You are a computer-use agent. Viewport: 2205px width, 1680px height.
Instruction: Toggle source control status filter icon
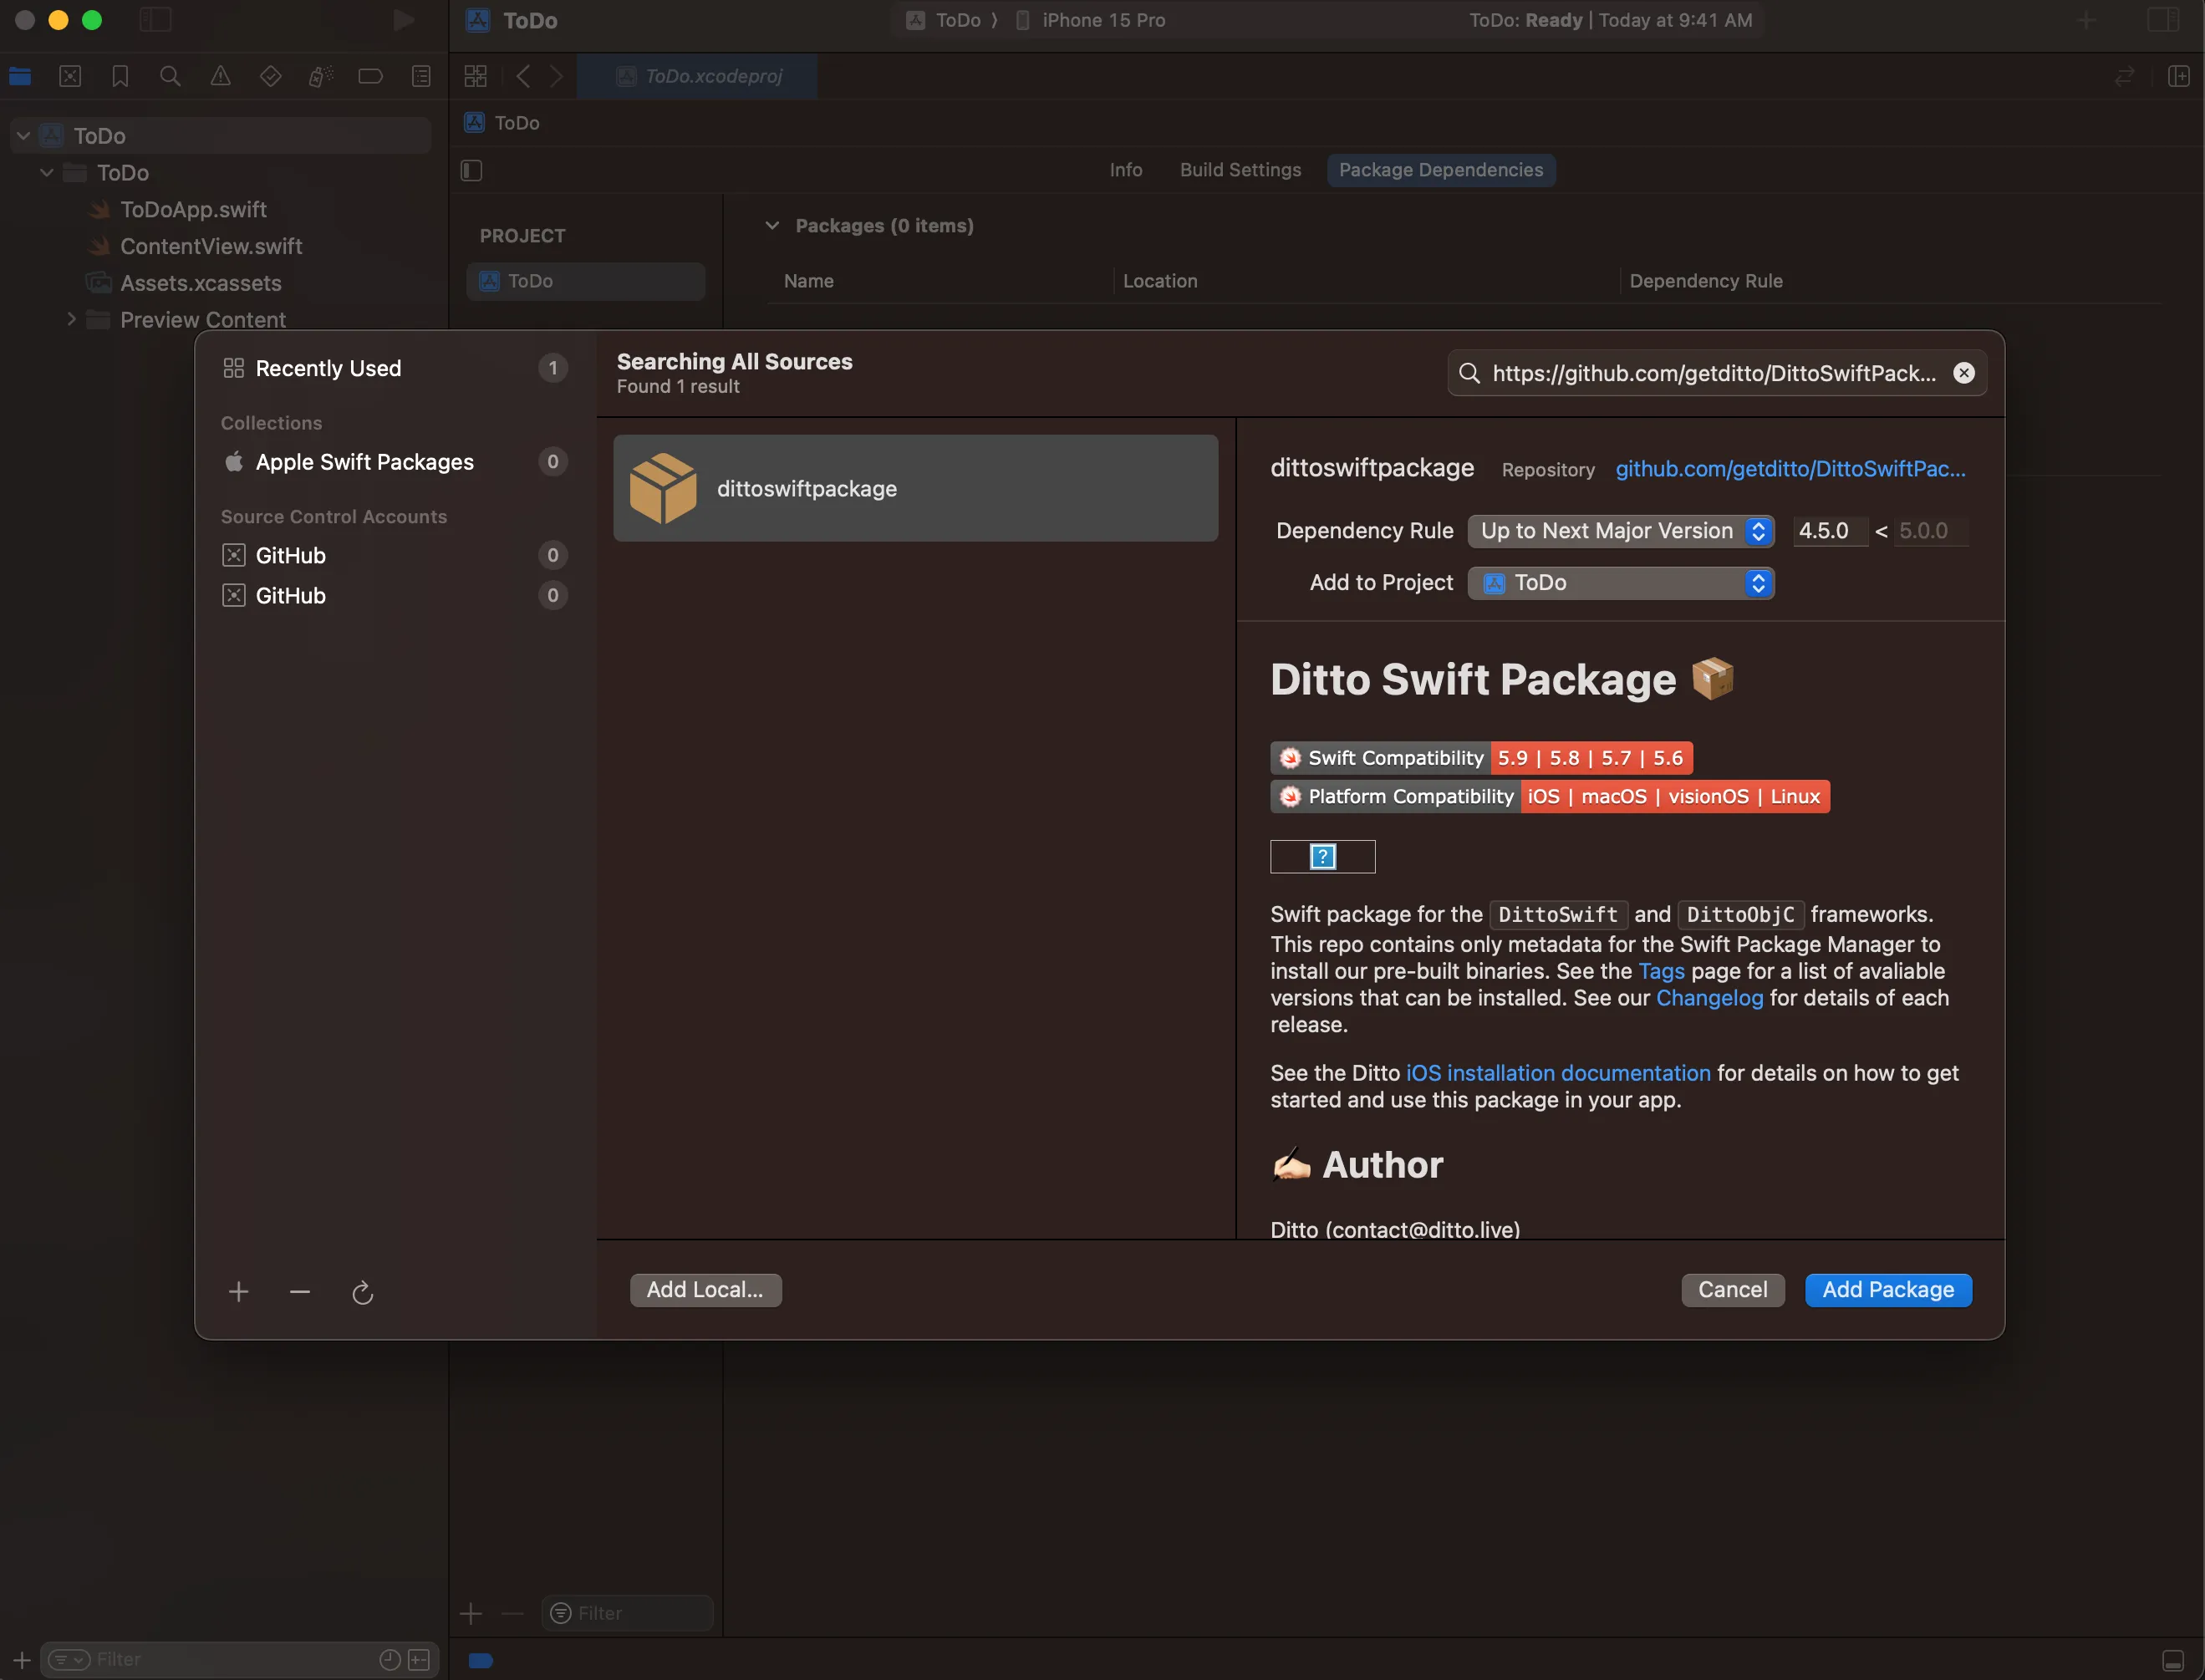pyautogui.click(x=419, y=1659)
